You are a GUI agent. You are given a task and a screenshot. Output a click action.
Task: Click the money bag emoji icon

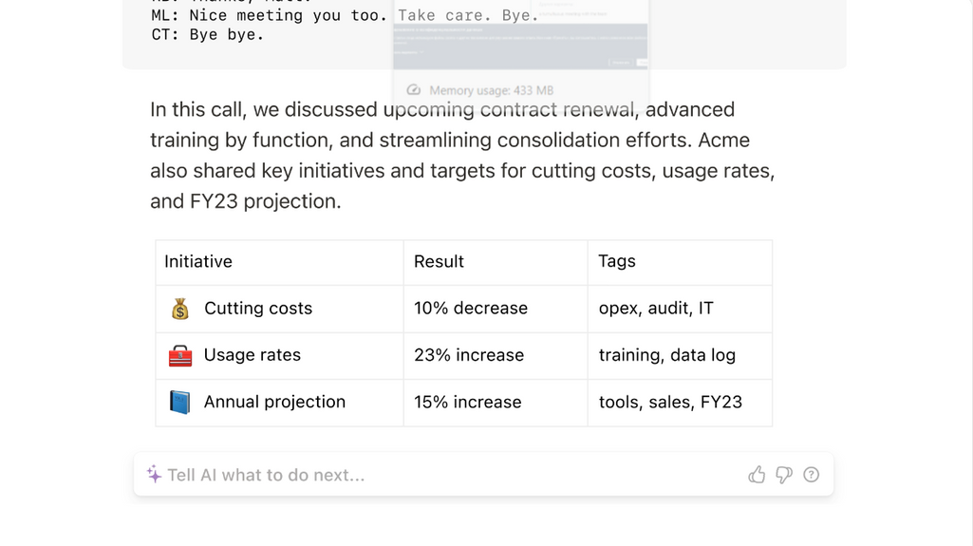click(x=180, y=309)
